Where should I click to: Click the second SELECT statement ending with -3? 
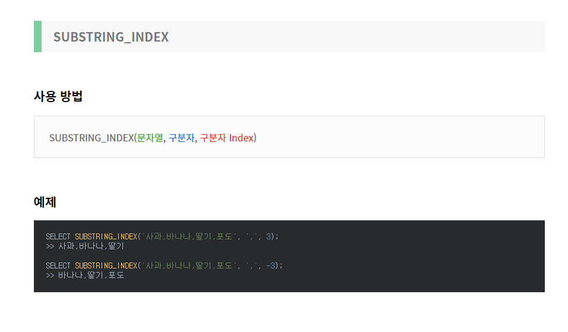164,265
